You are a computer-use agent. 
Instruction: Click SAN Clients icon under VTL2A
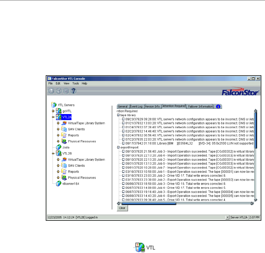[64, 129]
